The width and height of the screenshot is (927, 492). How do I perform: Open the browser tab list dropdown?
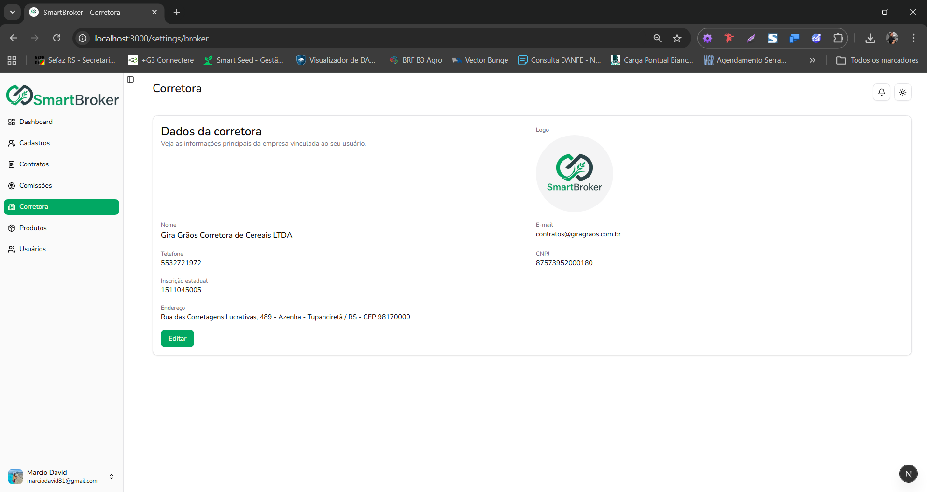13,12
